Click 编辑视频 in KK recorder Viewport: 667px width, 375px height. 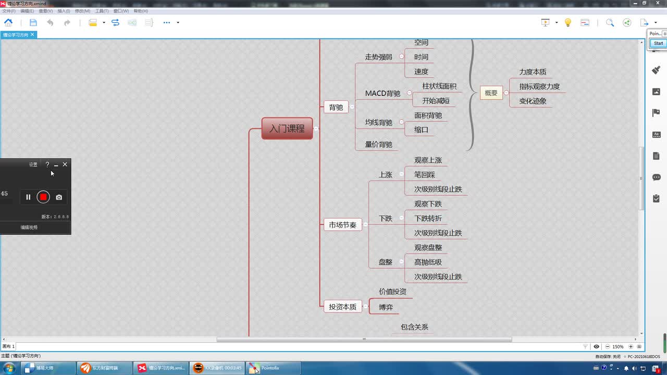(x=29, y=228)
